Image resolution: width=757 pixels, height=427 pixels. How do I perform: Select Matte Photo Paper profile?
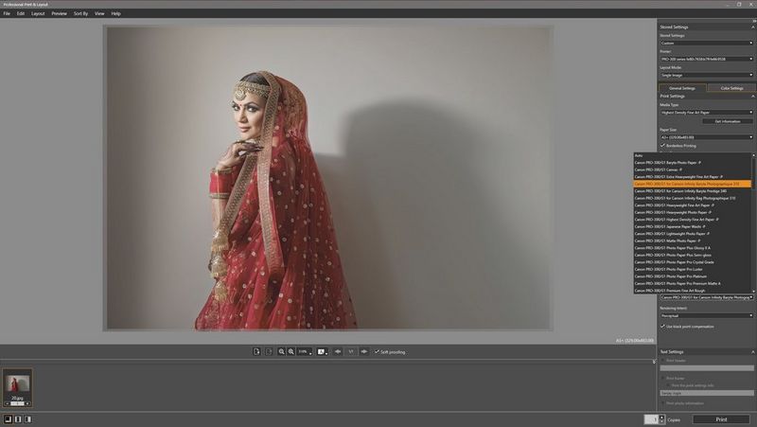(693, 240)
